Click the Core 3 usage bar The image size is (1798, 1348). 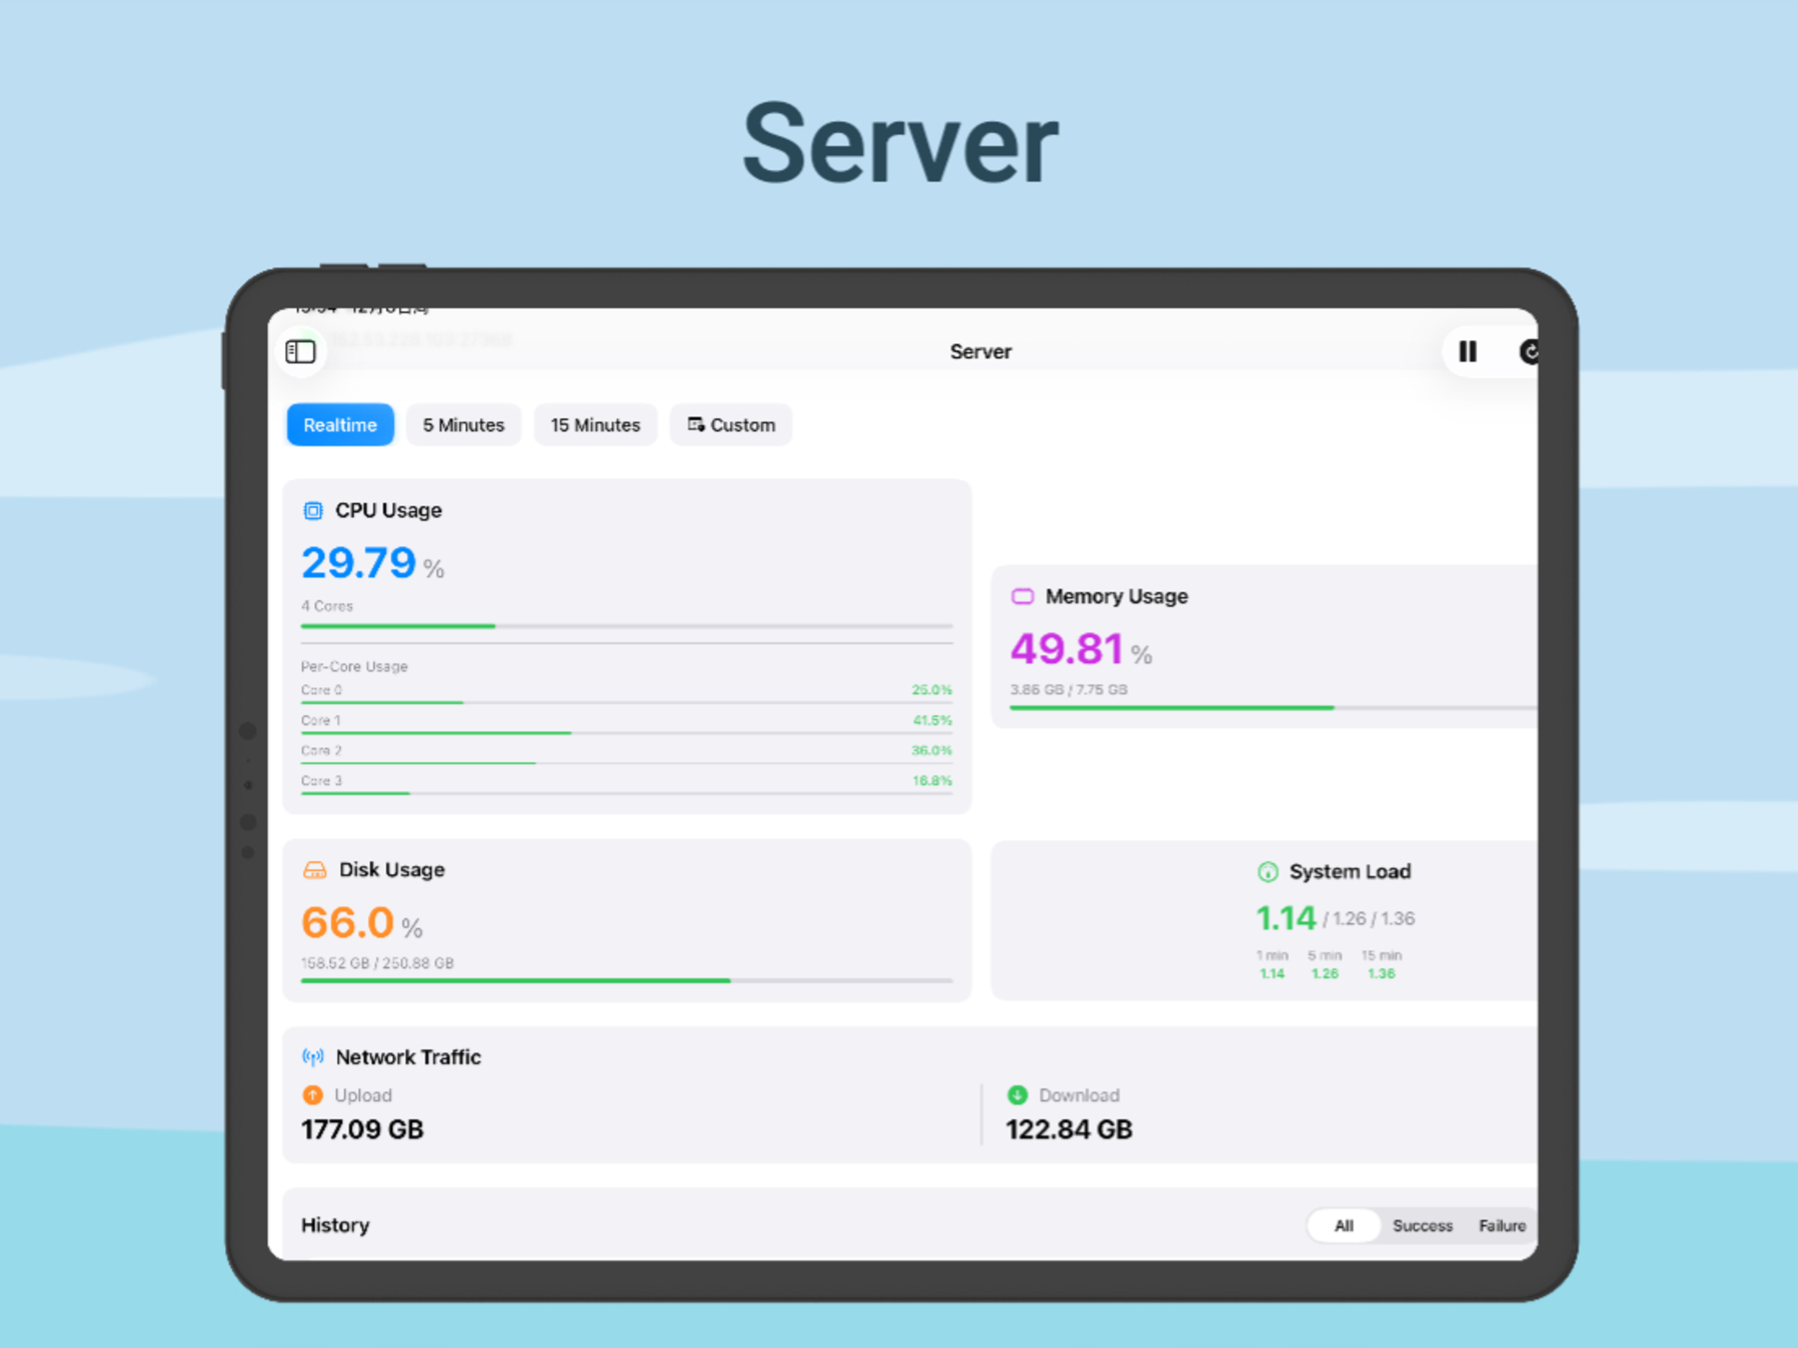coord(627,794)
